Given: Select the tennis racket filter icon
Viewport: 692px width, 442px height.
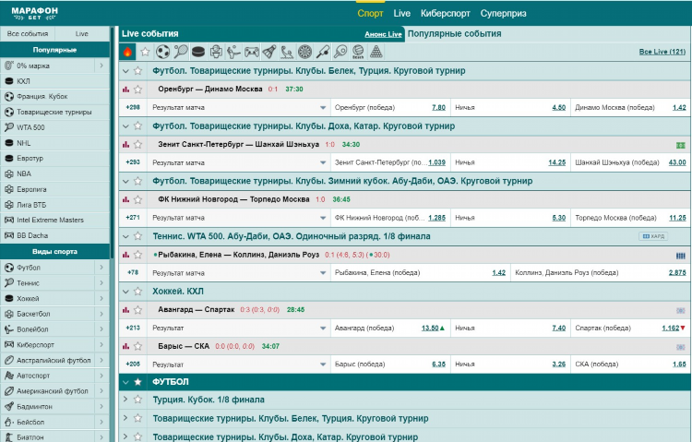Looking at the screenshot, I should pos(181,52).
